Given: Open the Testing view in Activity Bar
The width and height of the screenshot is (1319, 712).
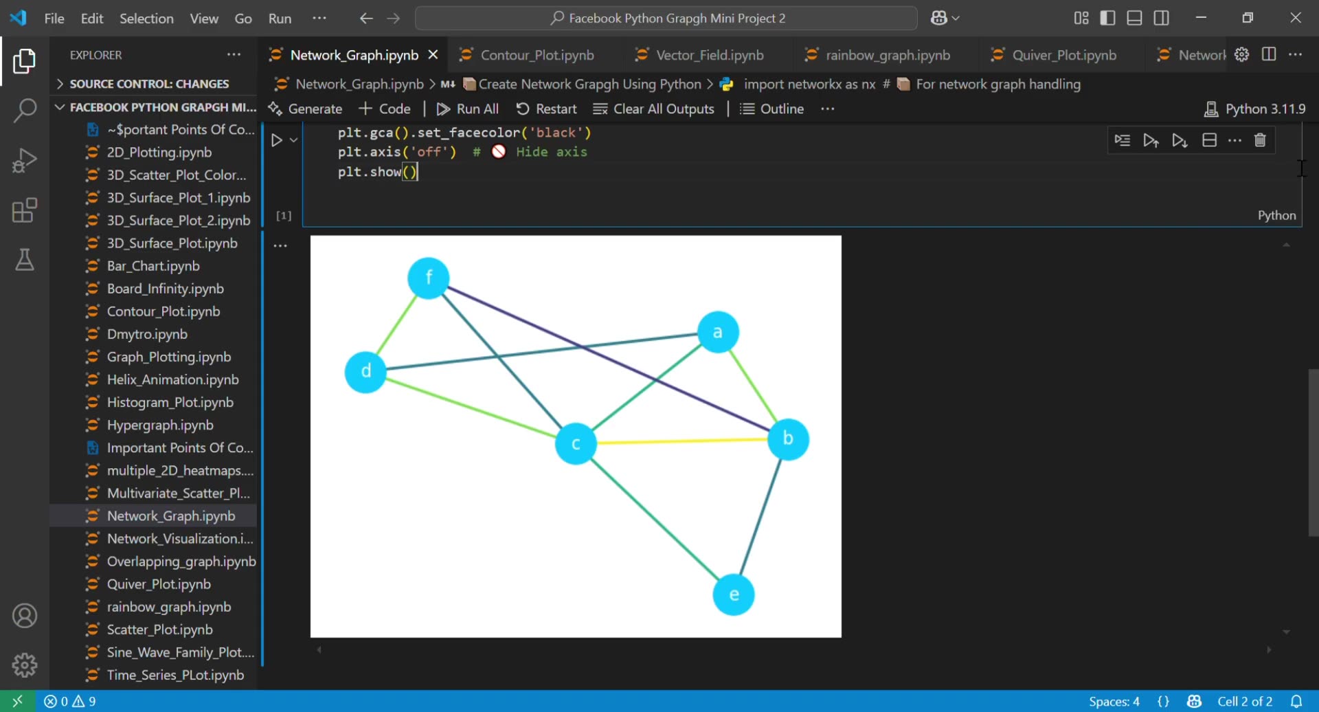Looking at the screenshot, I should click(25, 260).
